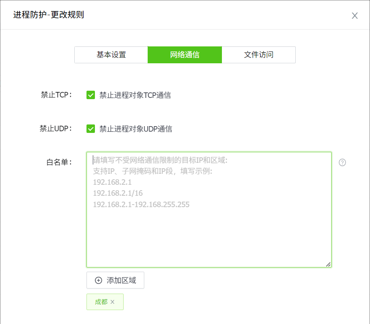Click the plus icon inside 添加区域

pyautogui.click(x=99, y=281)
